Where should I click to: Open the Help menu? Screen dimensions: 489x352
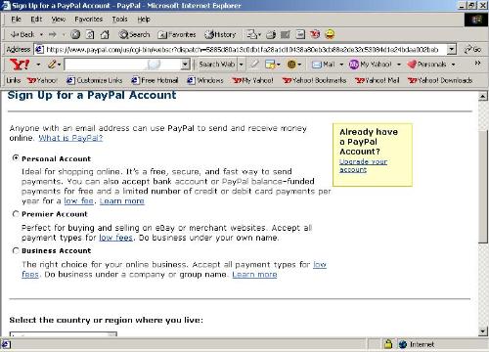tap(144, 20)
